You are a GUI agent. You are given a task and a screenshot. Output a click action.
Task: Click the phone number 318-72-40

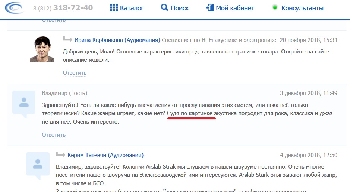click(73, 8)
